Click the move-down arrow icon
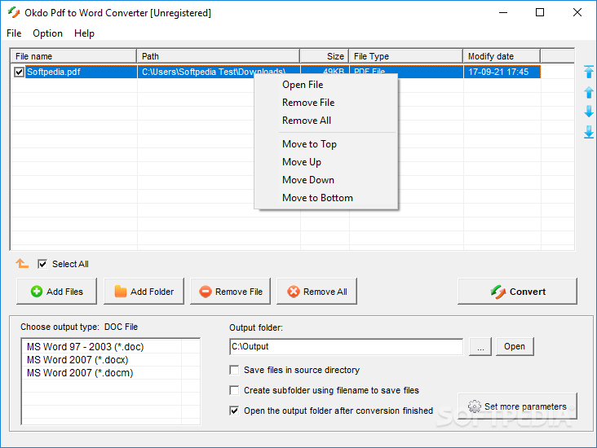This screenshot has width=597, height=448. point(589,112)
